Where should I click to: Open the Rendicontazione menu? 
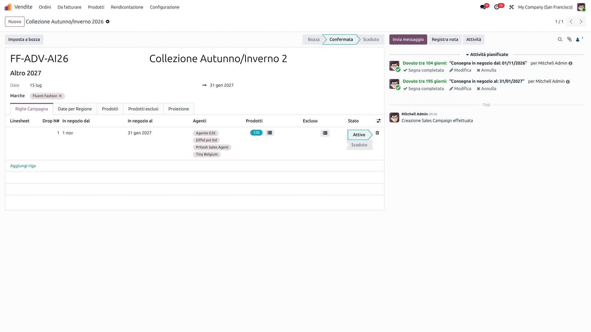[127, 7]
